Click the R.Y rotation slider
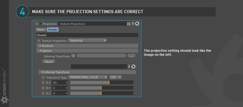 click(x=102, y=88)
